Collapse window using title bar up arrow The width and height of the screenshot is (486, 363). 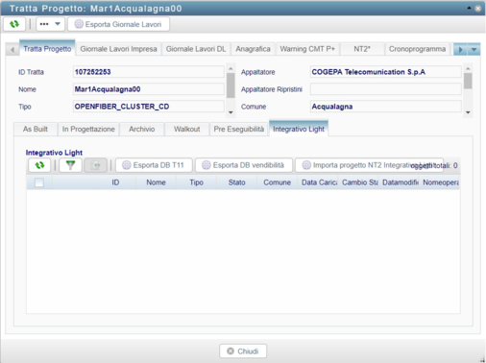click(x=469, y=8)
